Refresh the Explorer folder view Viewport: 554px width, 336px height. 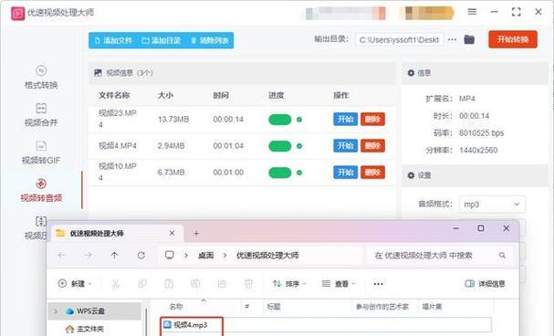pyautogui.click(x=141, y=255)
